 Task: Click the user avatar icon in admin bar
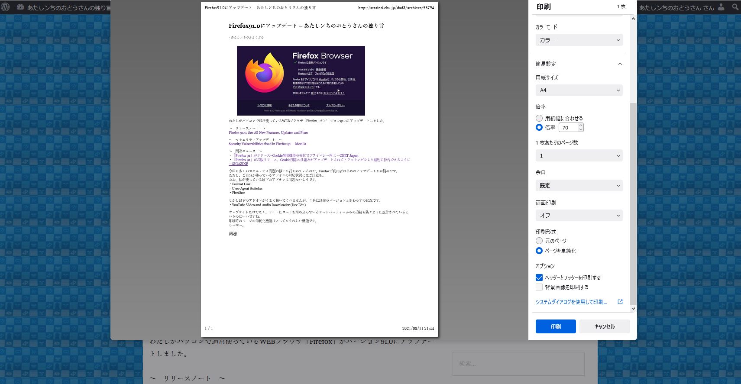click(721, 7)
